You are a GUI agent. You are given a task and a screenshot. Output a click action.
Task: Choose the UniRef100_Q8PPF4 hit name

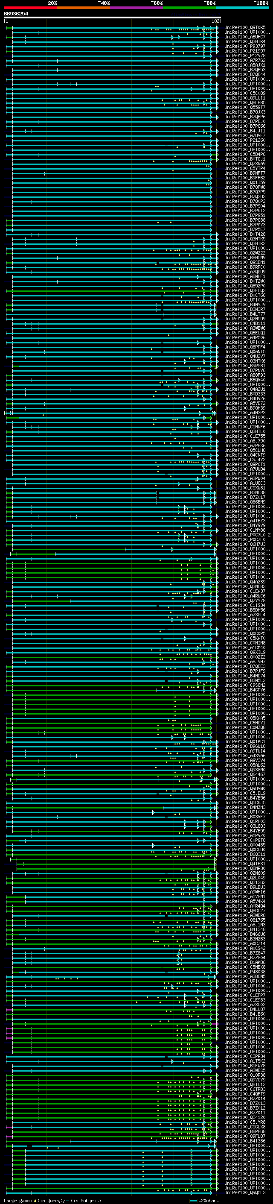(245, 347)
